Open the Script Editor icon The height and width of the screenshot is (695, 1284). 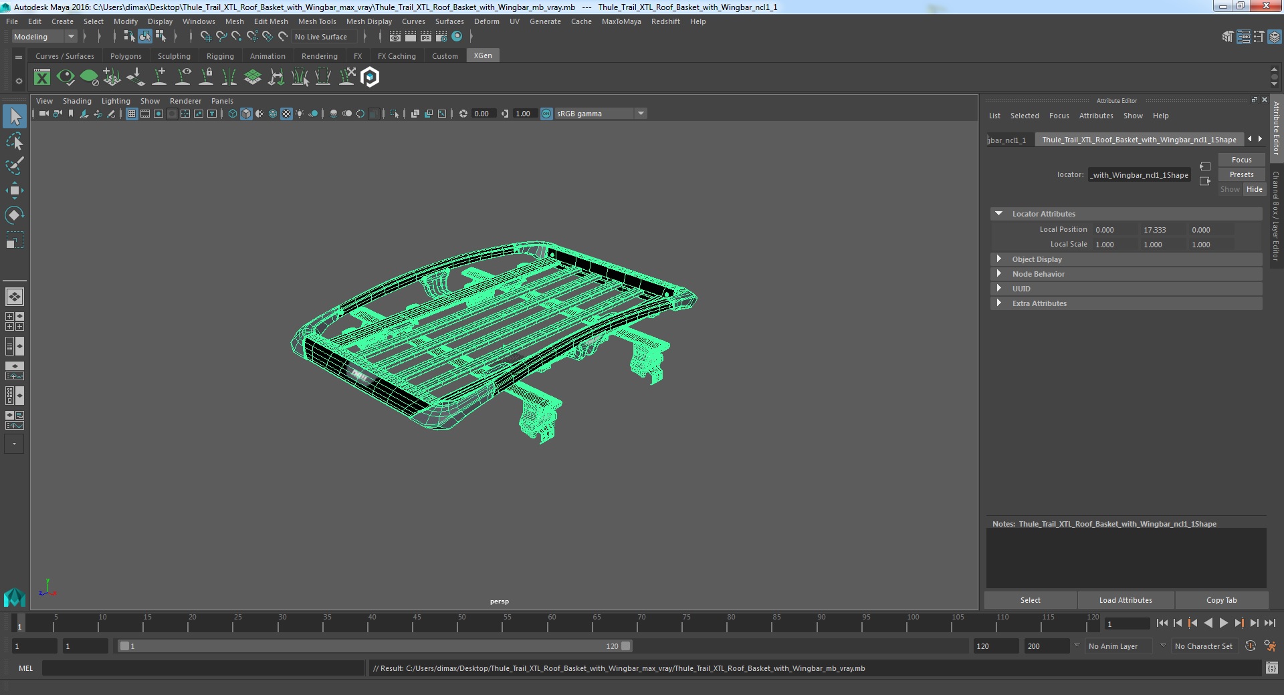[x=1272, y=668]
